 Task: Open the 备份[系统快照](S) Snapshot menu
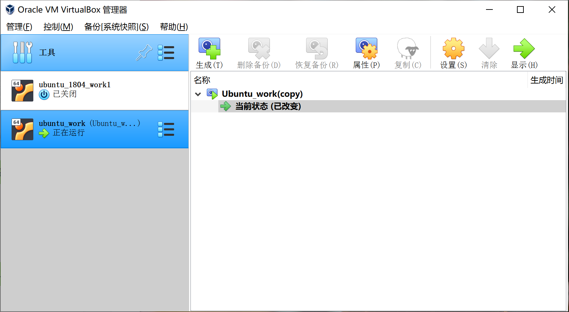click(116, 27)
